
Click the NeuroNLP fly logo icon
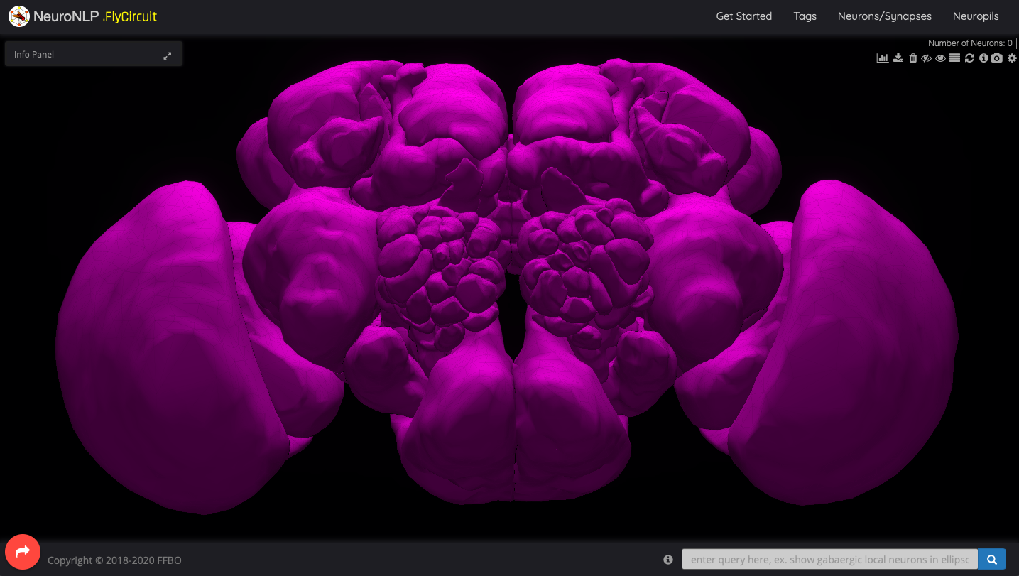19,16
